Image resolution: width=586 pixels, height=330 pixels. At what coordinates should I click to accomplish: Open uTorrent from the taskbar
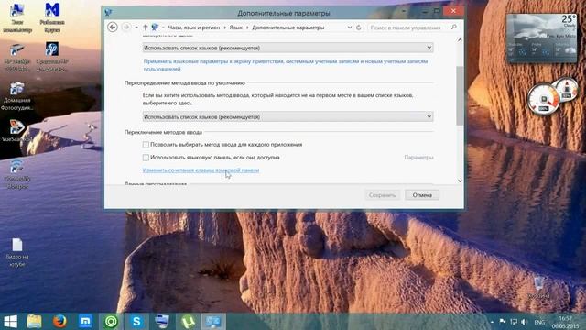pyautogui.click(x=188, y=322)
